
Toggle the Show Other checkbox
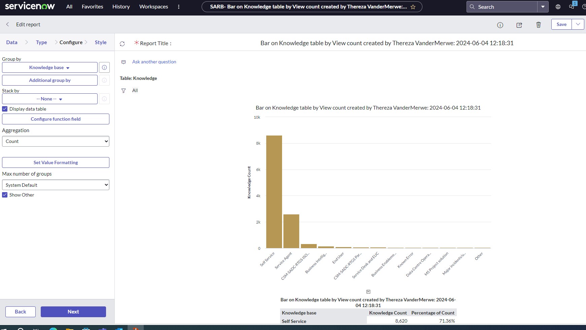(x=5, y=195)
